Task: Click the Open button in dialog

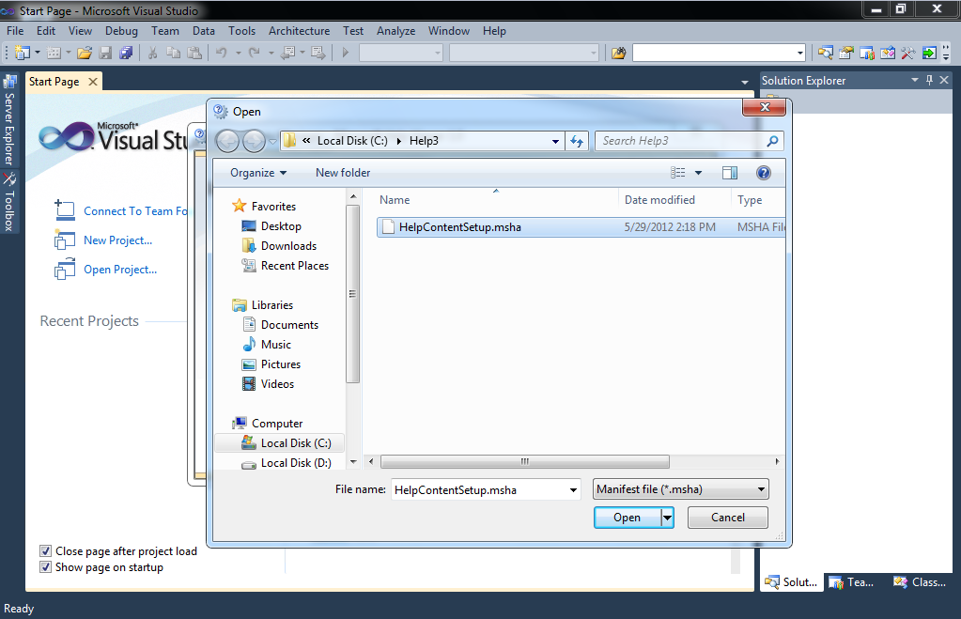Action: [x=628, y=518]
